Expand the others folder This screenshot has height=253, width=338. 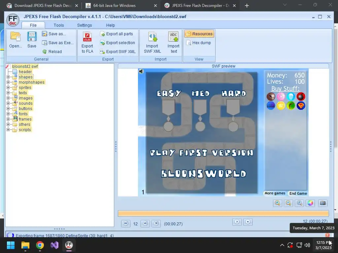pyautogui.click(x=8, y=124)
